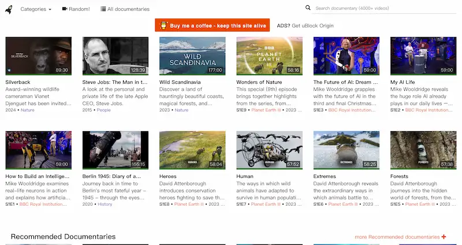Click How to Build an Intelligent title
Screen dimensions: 462x245
click(x=38, y=176)
